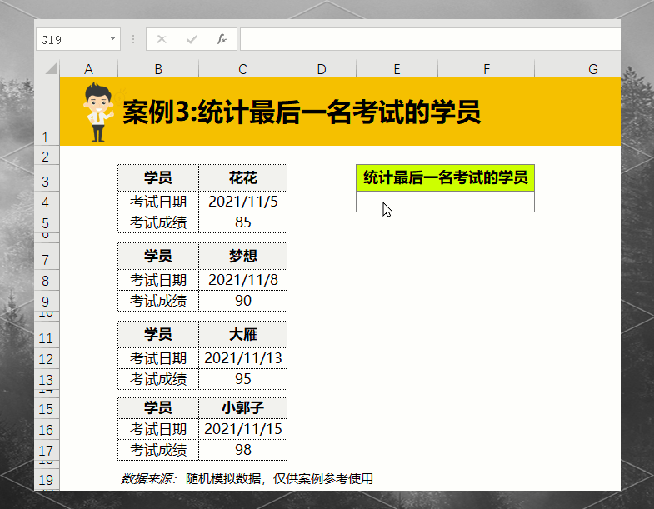
Task: Click 学员 label next to 梦想
Action: (x=158, y=257)
